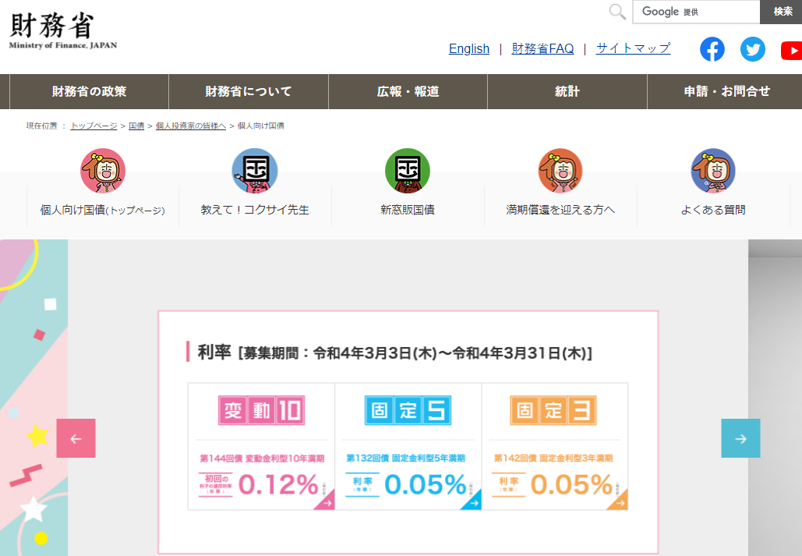This screenshot has width=802, height=556.
Task: Open the サイトマップ link
Action: (633, 48)
